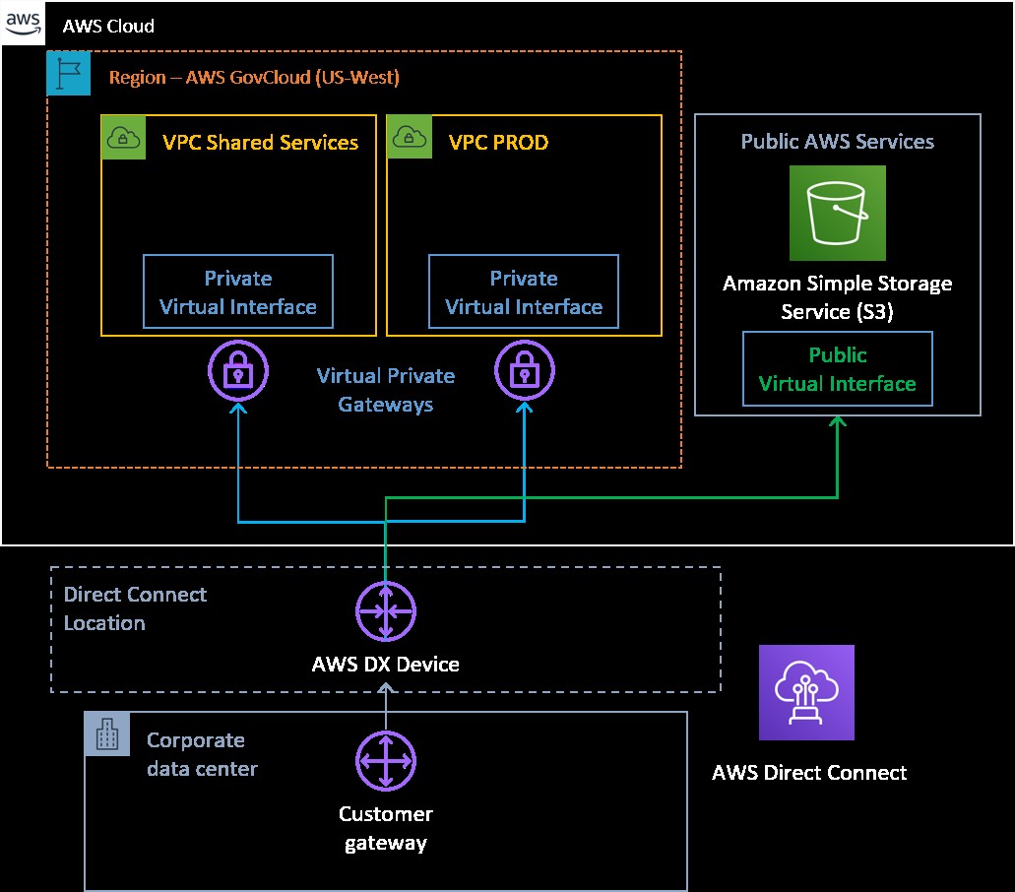Click the VPC PROD cloud icon
This screenshot has width=1015, height=892.
[410, 138]
